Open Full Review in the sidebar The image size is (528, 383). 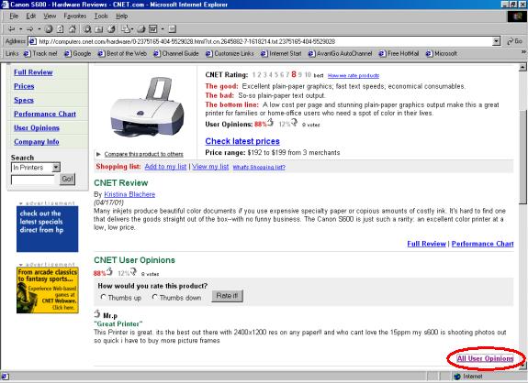(x=33, y=71)
